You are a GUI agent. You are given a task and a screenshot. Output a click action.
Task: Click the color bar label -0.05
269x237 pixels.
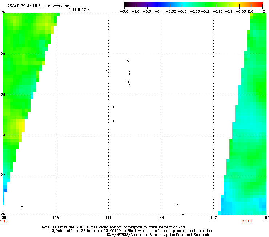(241, 12)
